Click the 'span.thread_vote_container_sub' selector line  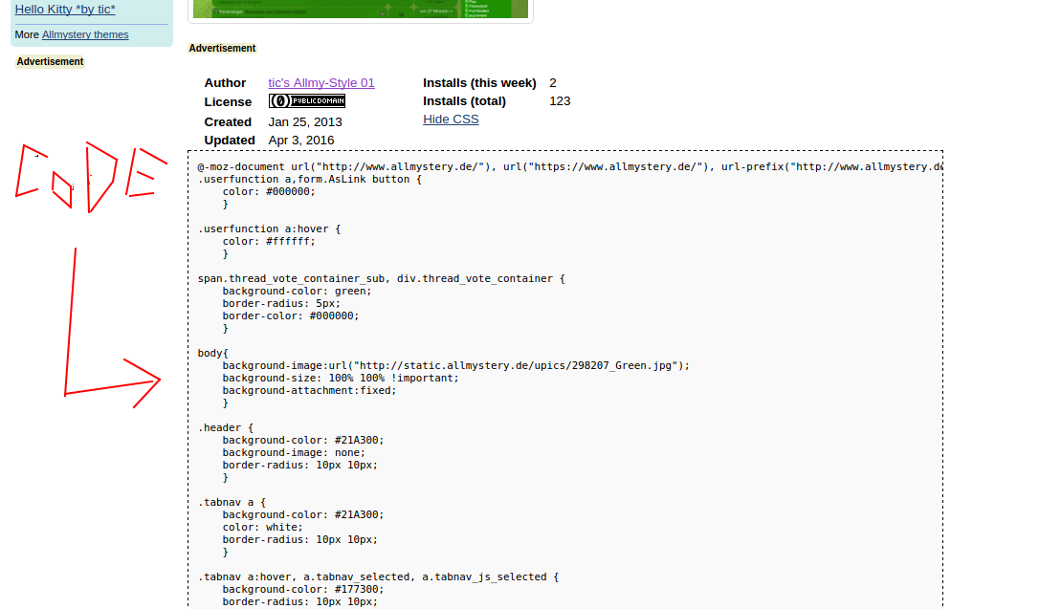[x=381, y=278]
